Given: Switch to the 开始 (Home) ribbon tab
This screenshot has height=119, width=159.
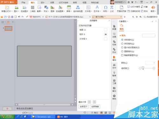Looking at the screenshot, I should coord(23,3).
